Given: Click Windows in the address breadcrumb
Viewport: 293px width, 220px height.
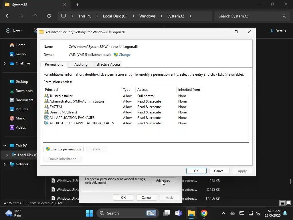Looking at the screenshot, I should [147, 16].
